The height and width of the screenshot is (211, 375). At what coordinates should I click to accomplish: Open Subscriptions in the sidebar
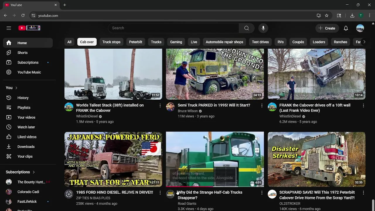28,62
